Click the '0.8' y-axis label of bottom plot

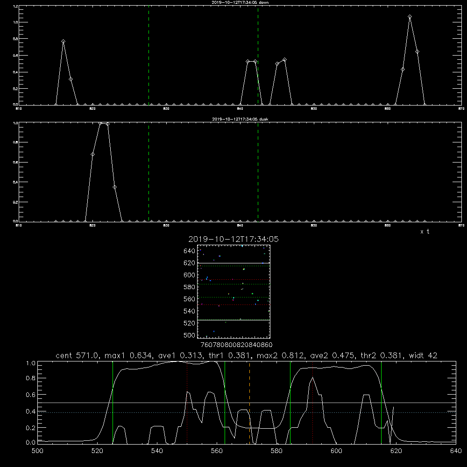(31, 378)
